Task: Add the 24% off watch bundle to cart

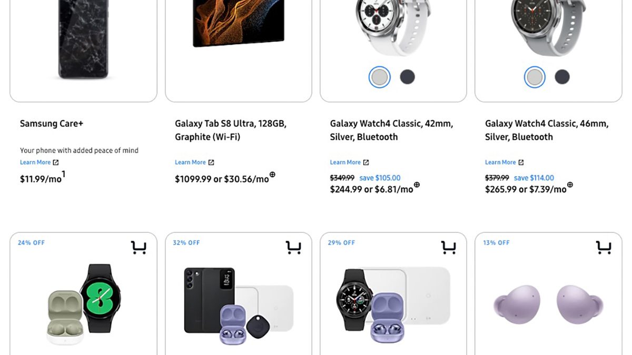Action: tap(139, 247)
